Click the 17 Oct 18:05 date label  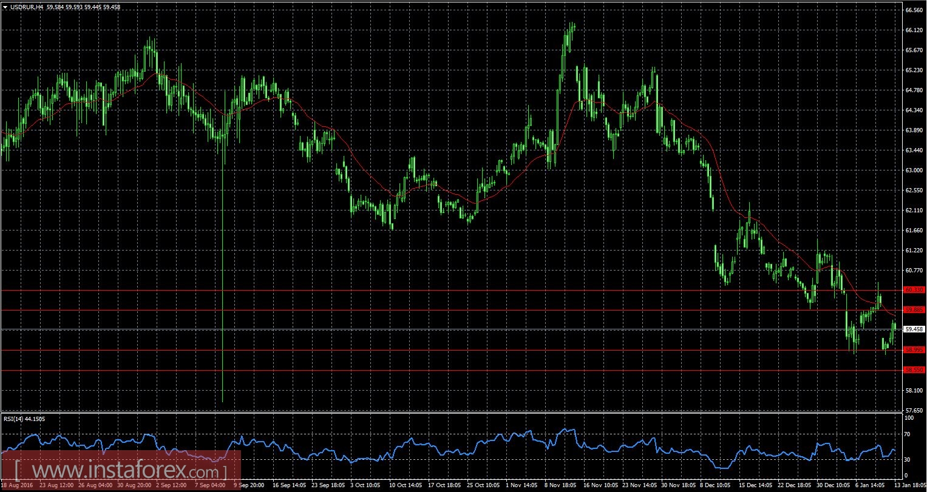click(444, 486)
